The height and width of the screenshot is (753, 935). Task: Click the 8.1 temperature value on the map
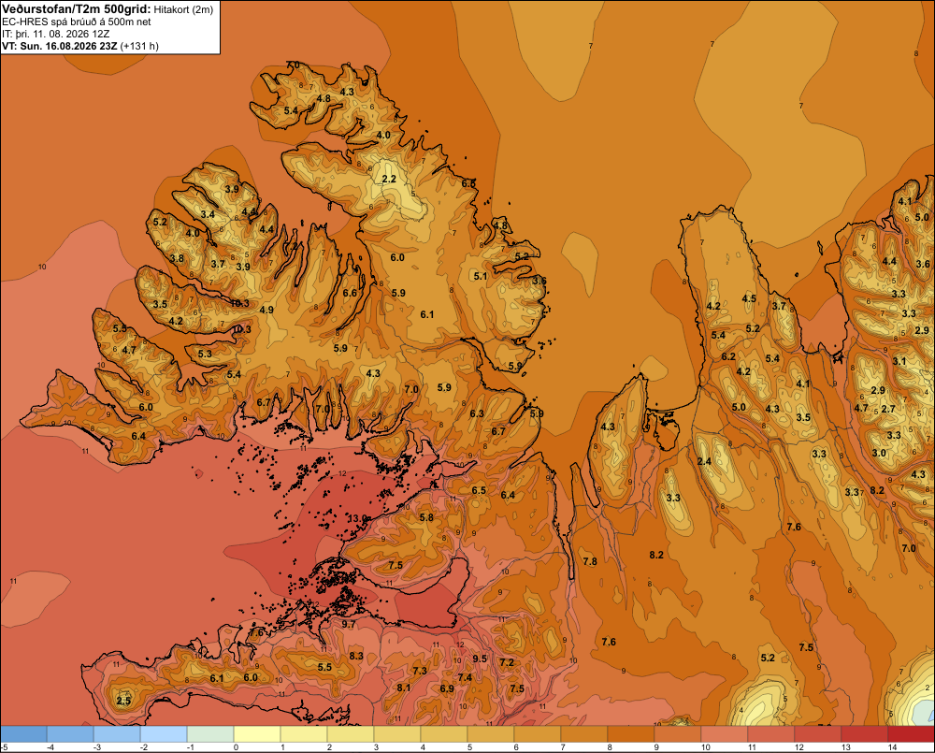[404, 688]
